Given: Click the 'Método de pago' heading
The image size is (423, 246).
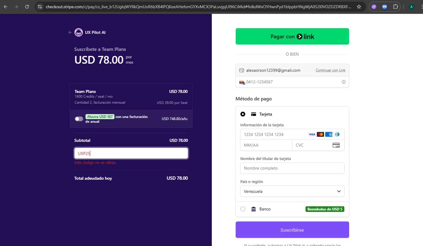Looking at the screenshot, I should (254, 99).
